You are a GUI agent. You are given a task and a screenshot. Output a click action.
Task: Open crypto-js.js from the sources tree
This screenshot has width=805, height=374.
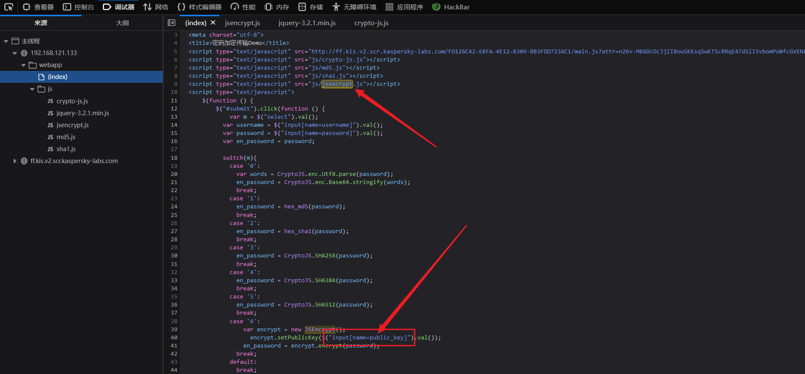click(x=72, y=101)
